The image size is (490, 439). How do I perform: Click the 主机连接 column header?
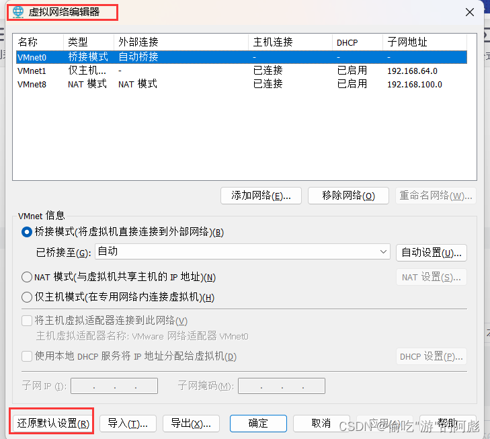click(290, 42)
